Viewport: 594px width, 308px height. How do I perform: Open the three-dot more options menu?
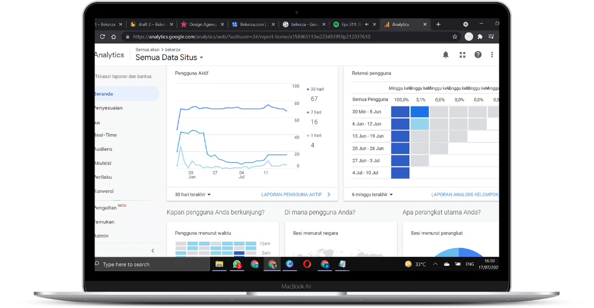click(492, 55)
